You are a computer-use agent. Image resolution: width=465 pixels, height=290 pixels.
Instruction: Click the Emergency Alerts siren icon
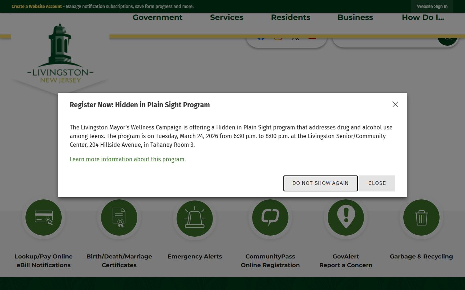coord(195,218)
